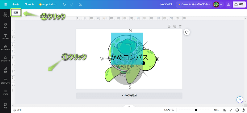Open the 描画 draw sidebar tab

(x=6, y=70)
